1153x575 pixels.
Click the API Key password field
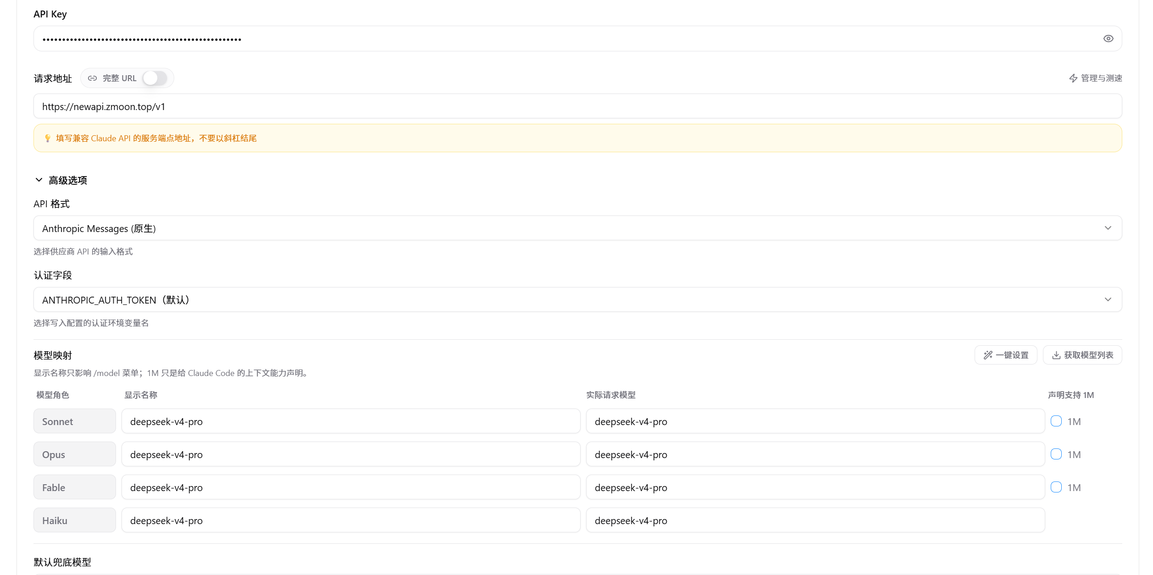pos(577,39)
